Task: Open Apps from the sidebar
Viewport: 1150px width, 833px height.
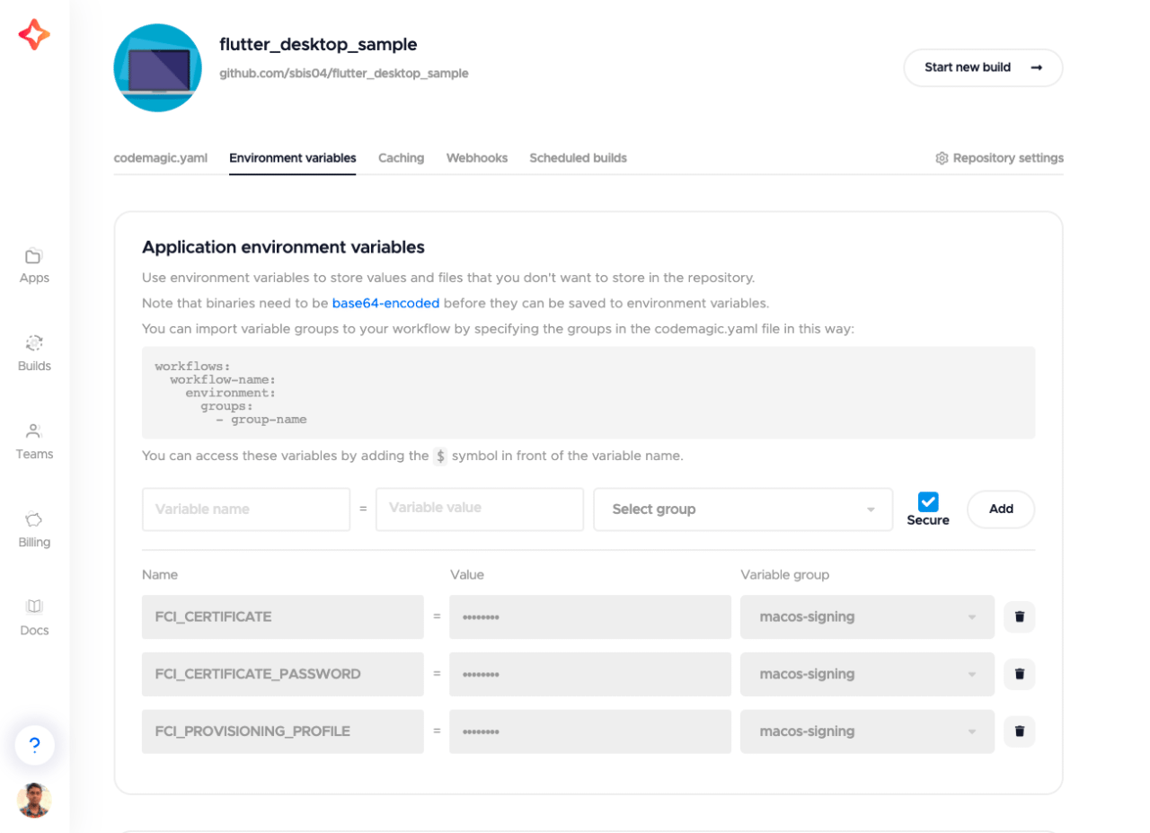Action: click(x=34, y=266)
